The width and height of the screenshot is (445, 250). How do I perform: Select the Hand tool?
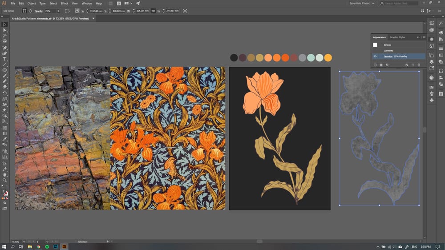4,175
